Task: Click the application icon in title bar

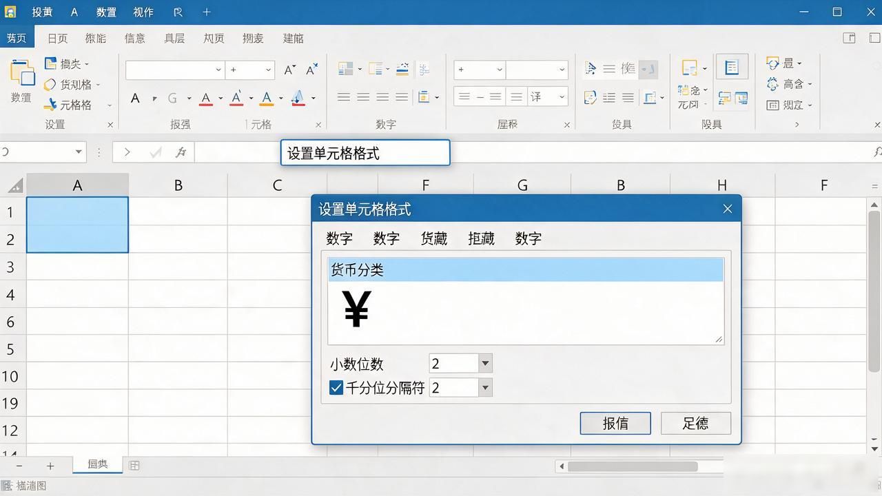Action: point(10,12)
